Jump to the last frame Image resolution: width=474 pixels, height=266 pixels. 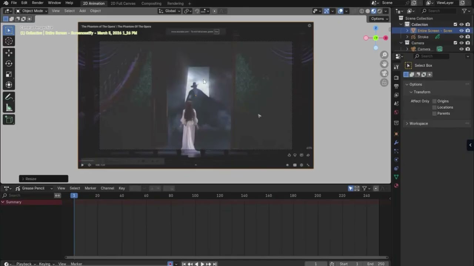coord(214,264)
